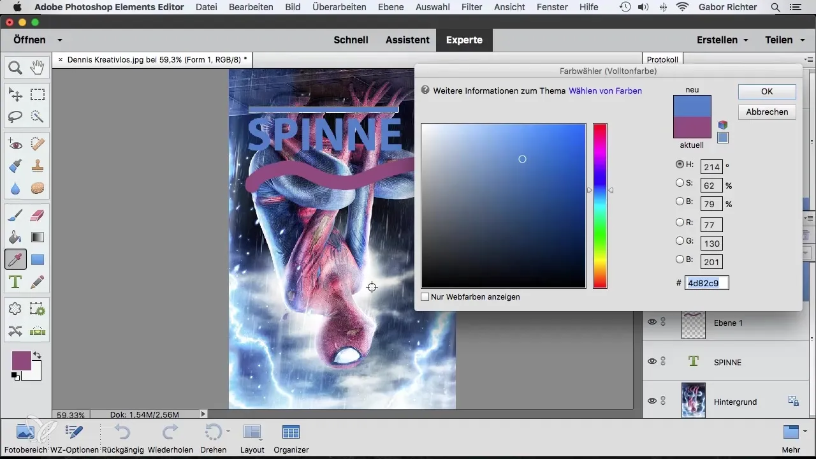Click the Abbrechen button
816x459 pixels.
point(767,112)
